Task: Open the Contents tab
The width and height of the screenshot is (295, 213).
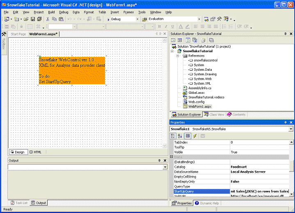Action: pos(236,115)
